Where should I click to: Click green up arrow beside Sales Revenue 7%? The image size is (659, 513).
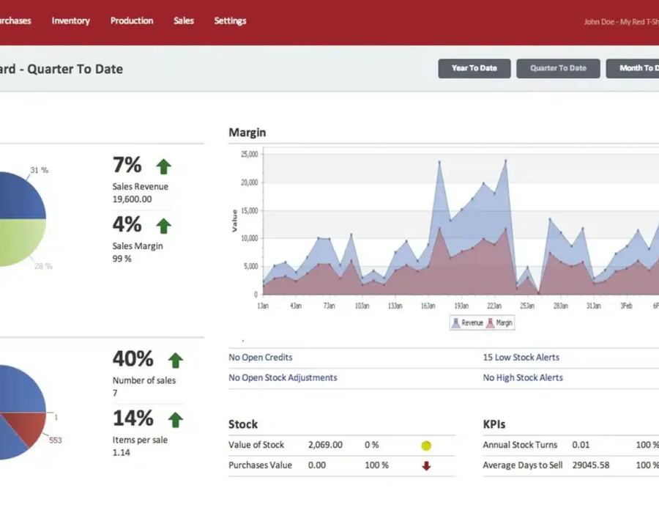point(163,167)
